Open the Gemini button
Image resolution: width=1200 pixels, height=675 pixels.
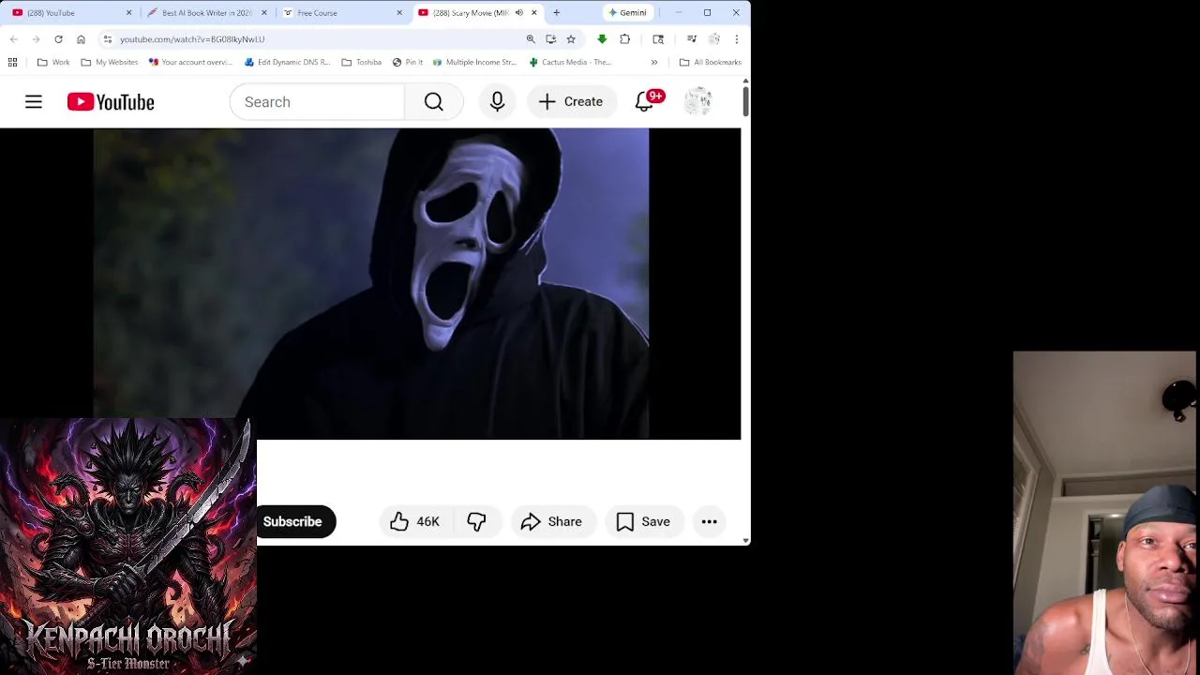tap(627, 13)
